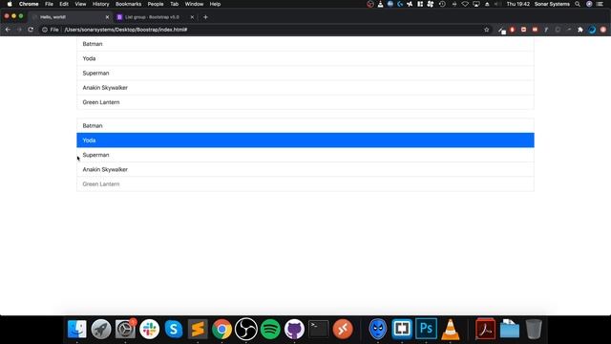Click the Thu 19:42 clock

point(517,4)
